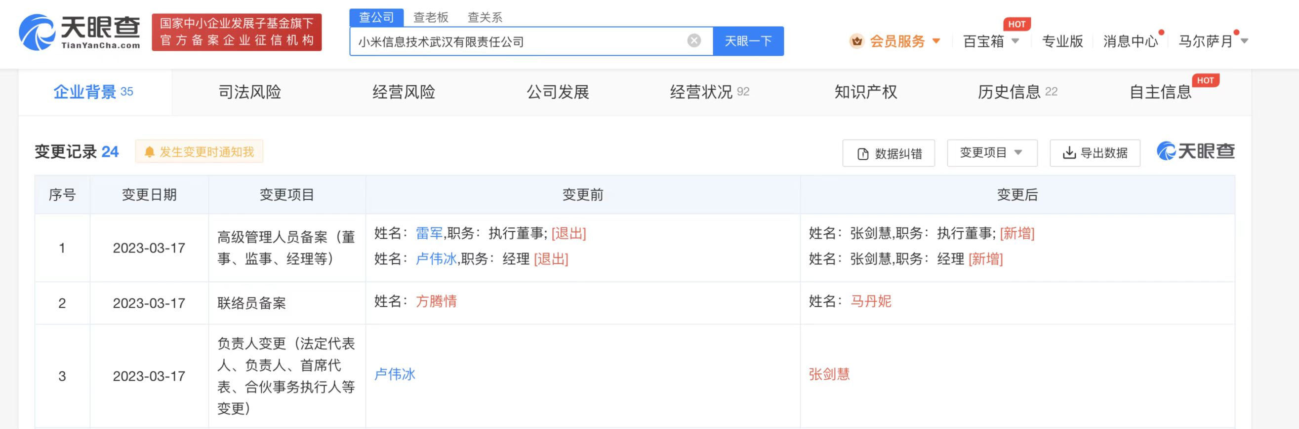Click the red banner 国家中小企业发展子基金旗下
Screen dimensions: 1299x429
237,32
